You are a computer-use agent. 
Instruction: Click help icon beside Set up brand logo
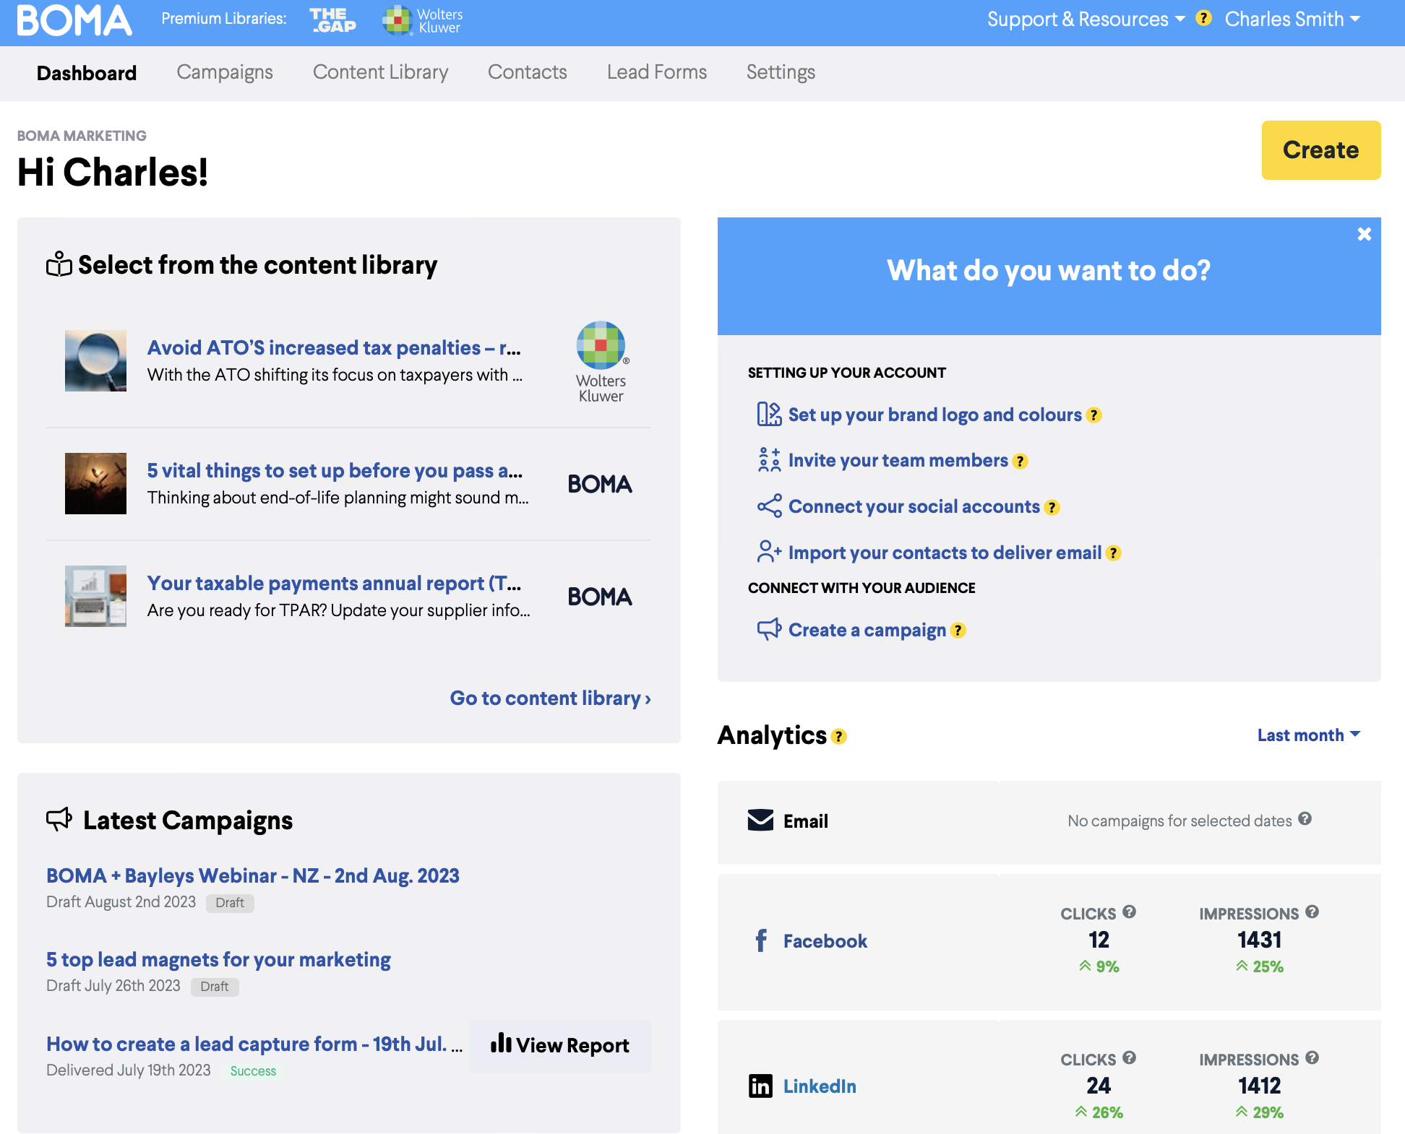[1094, 415]
